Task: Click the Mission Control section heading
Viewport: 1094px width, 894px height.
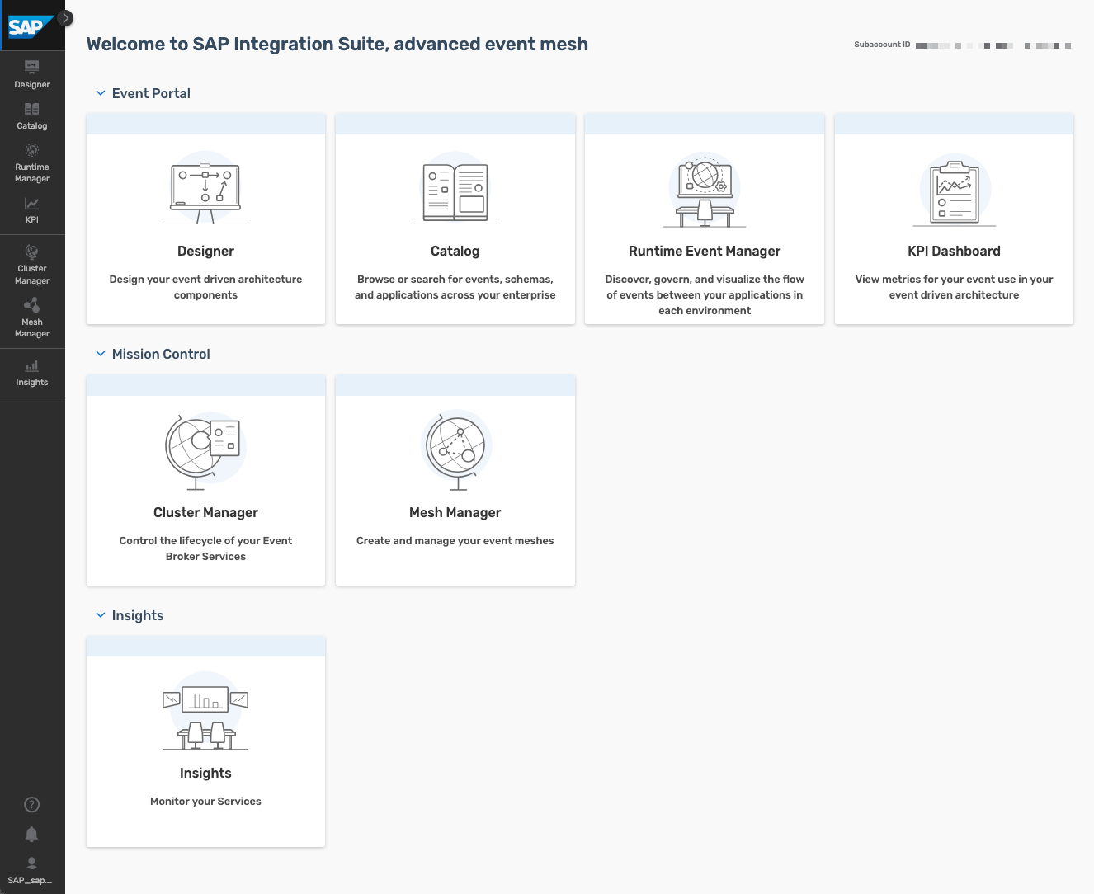Action: [x=161, y=354]
